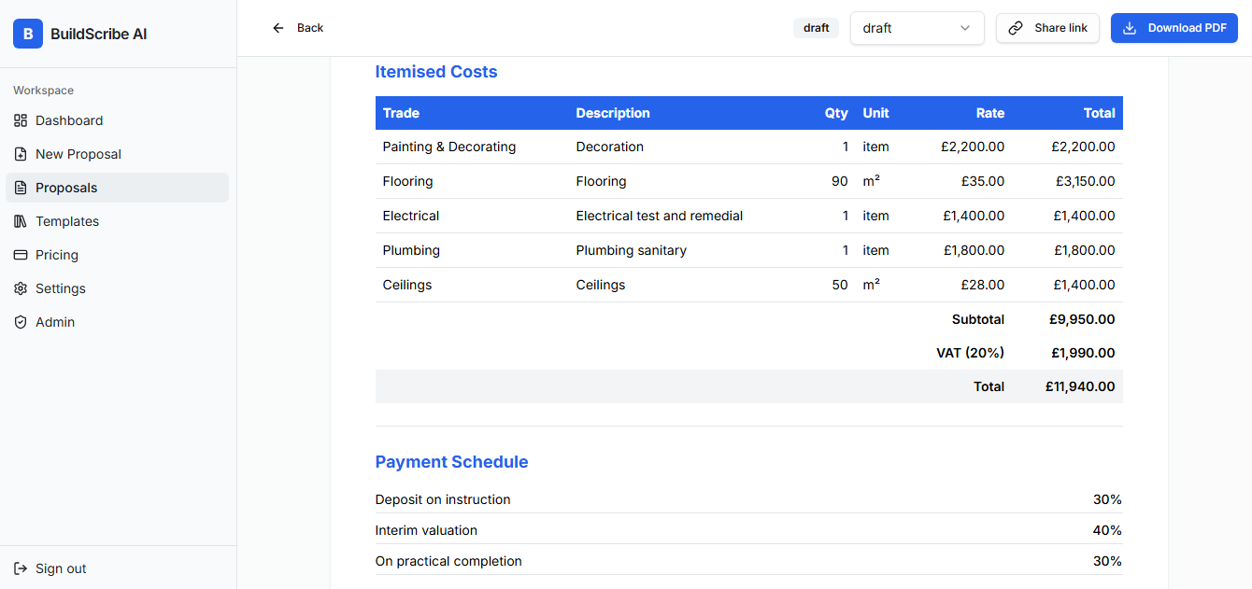This screenshot has height=589, width=1252.
Task: Click the Plumbing sanitary description
Action: coord(632,250)
